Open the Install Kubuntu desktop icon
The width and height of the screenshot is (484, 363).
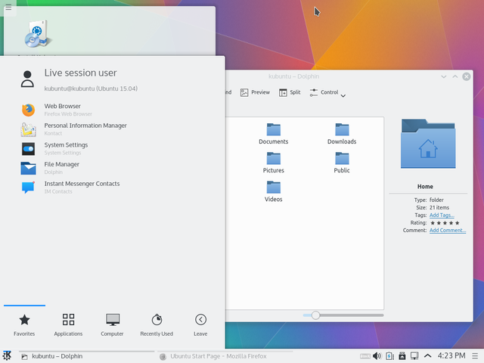(x=38, y=34)
